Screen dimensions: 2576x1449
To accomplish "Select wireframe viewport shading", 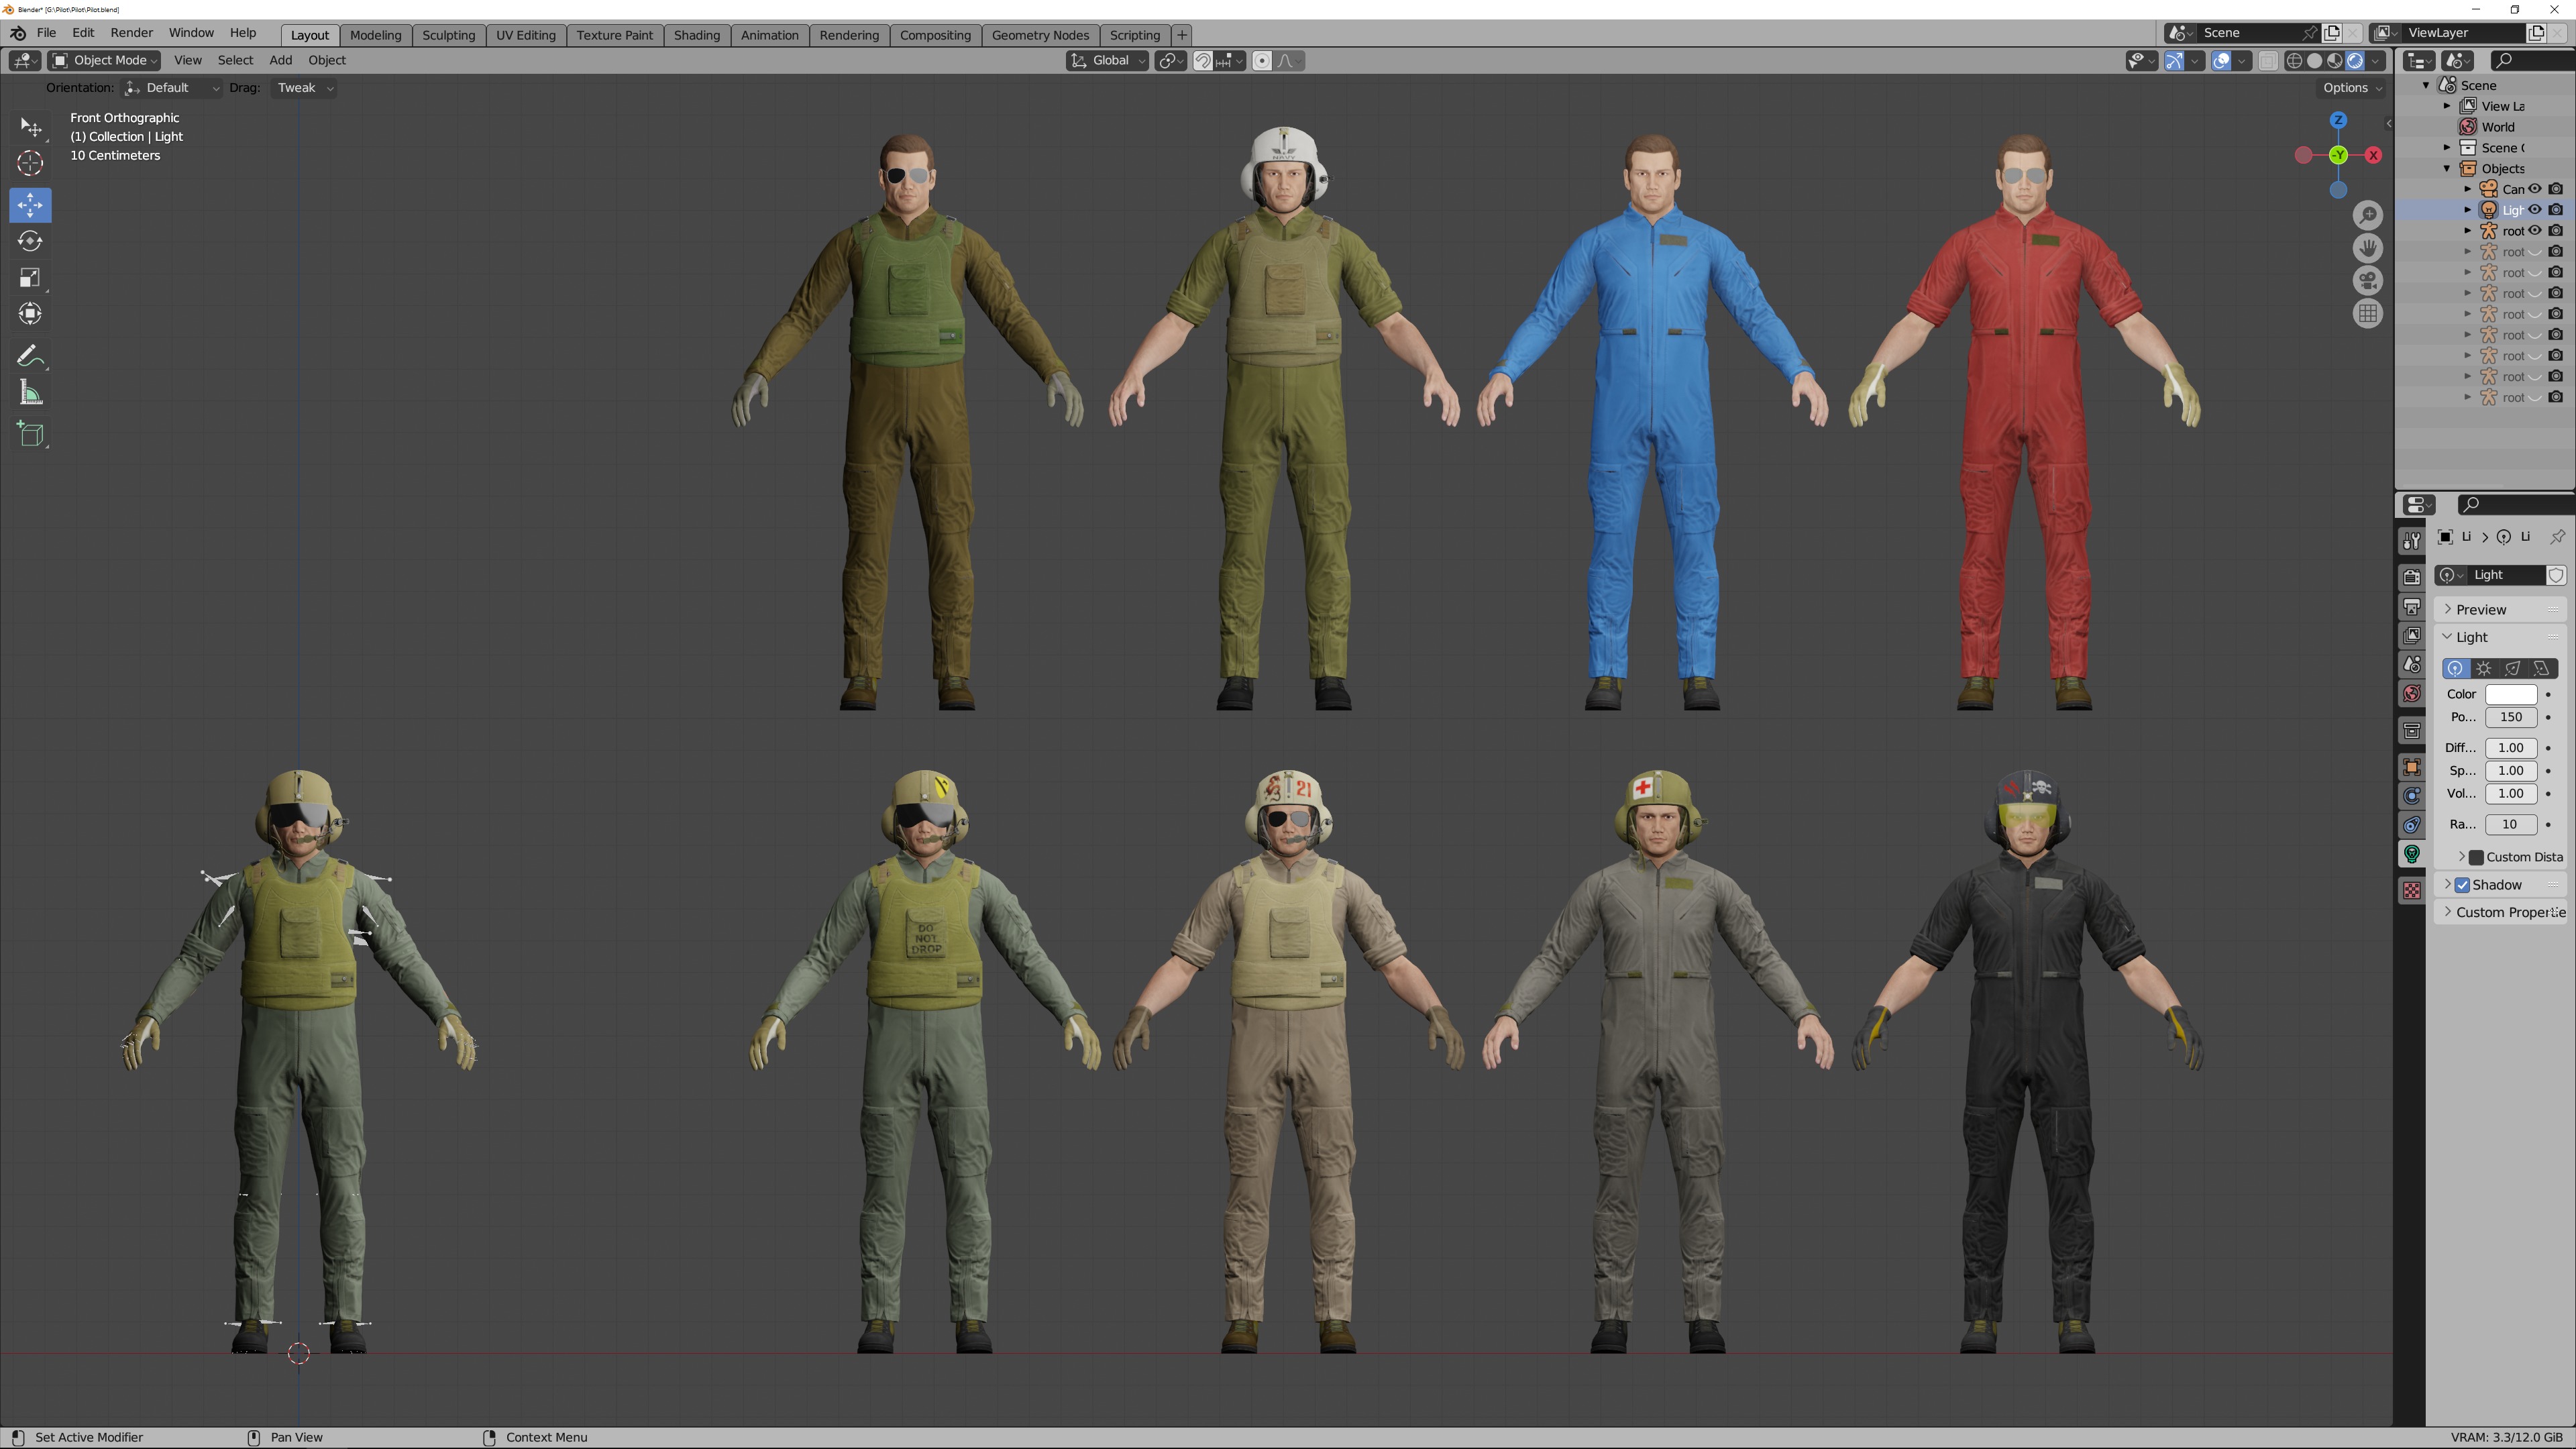I will 2294,61.
